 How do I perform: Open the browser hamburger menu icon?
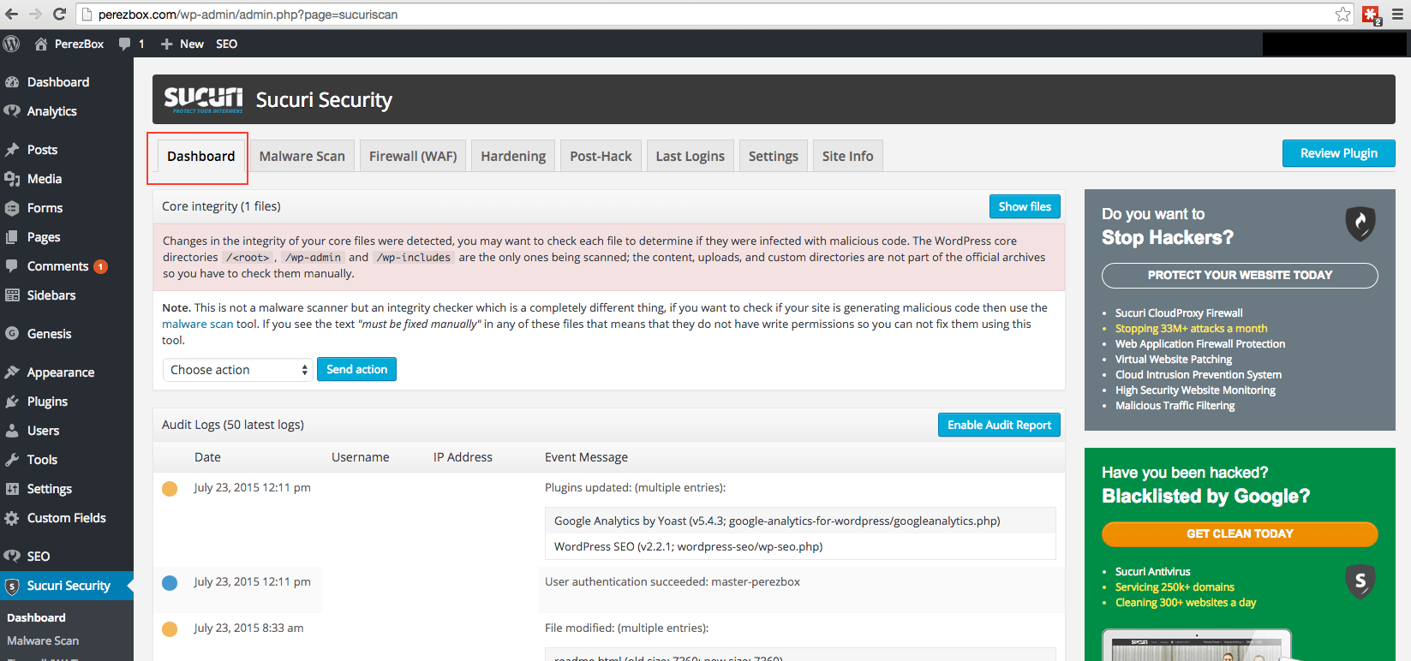tap(1397, 14)
